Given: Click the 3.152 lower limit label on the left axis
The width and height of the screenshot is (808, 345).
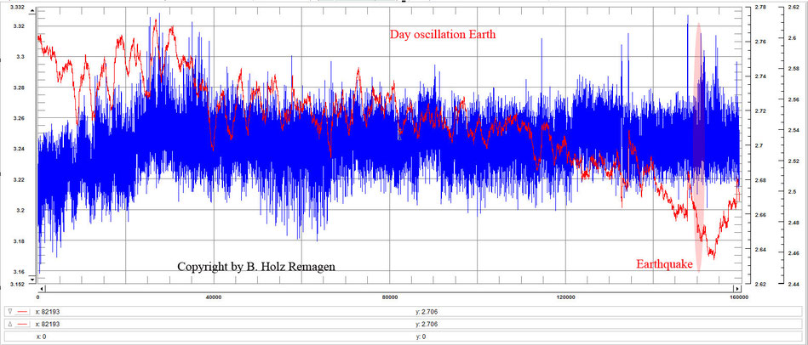Looking at the screenshot, I should [18, 283].
